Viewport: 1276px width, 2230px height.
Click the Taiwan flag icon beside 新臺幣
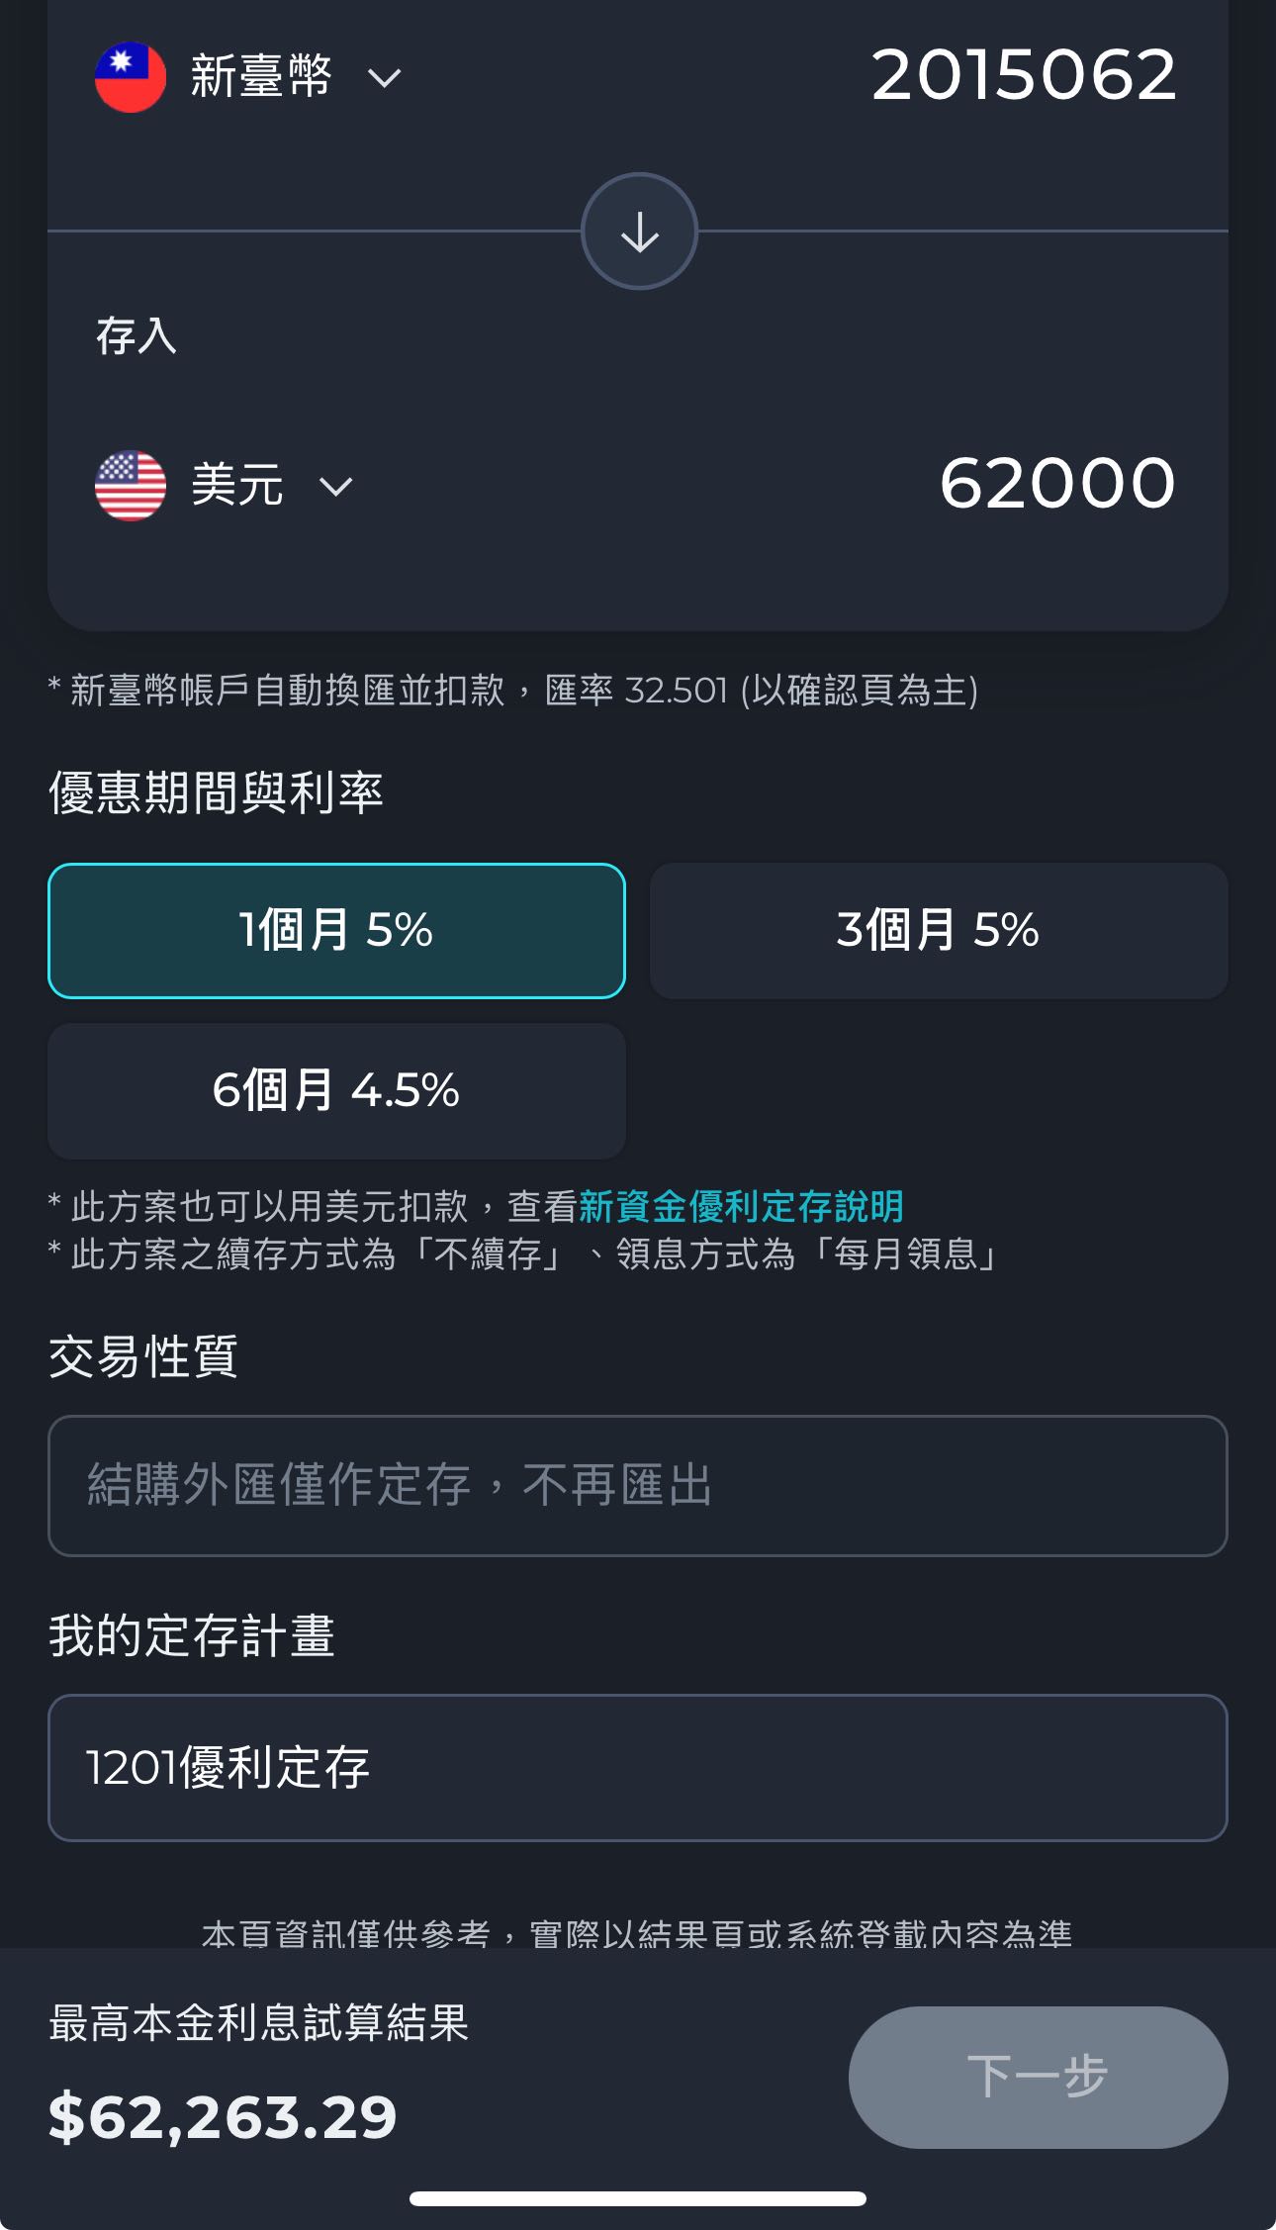point(130,76)
